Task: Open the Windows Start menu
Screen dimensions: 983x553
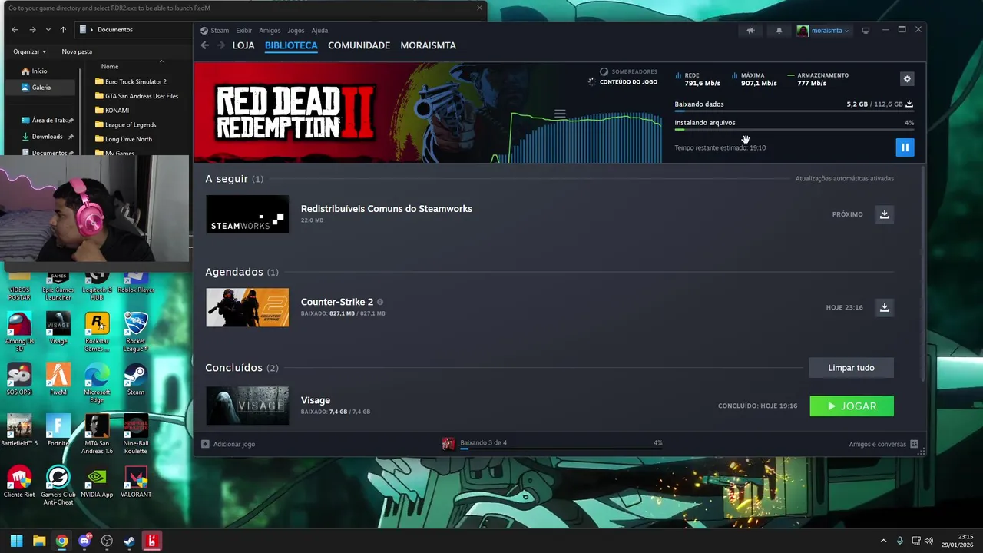Action: click(16, 541)
